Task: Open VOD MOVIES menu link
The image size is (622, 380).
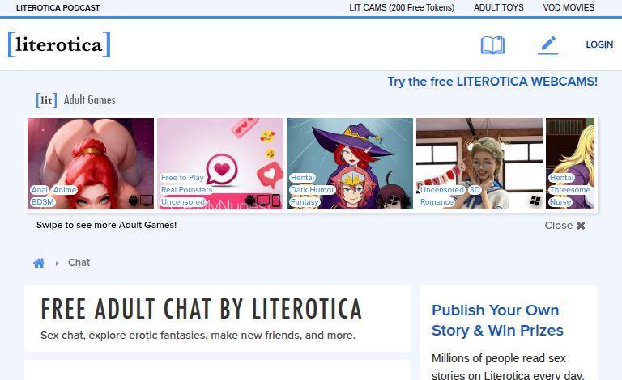Action: [x=569, y=7]
